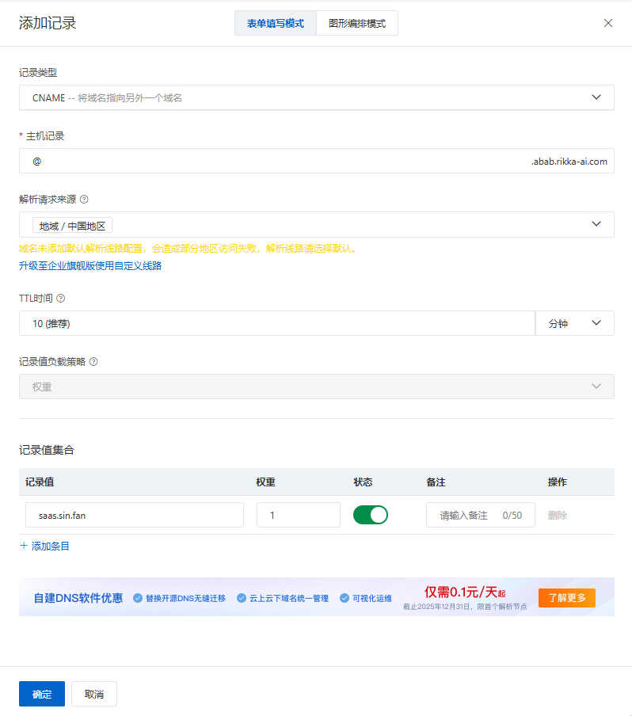
Task: Open 升级至企业旗舰版使用自定义线路 link
Action: pyautogui.click(x=90, y=266)
